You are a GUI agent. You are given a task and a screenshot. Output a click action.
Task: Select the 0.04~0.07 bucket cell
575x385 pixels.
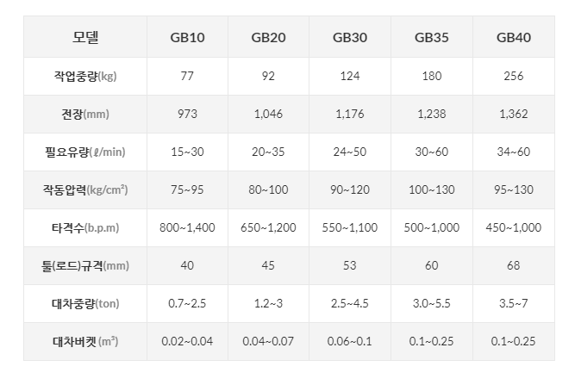(x=268, y=341)
